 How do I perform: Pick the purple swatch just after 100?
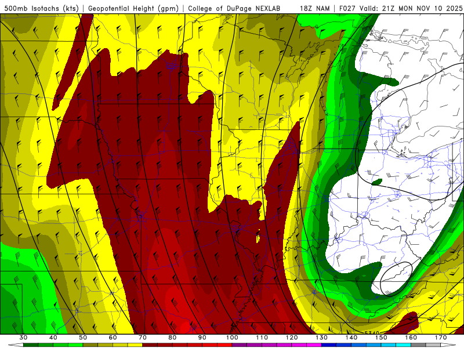240,345
